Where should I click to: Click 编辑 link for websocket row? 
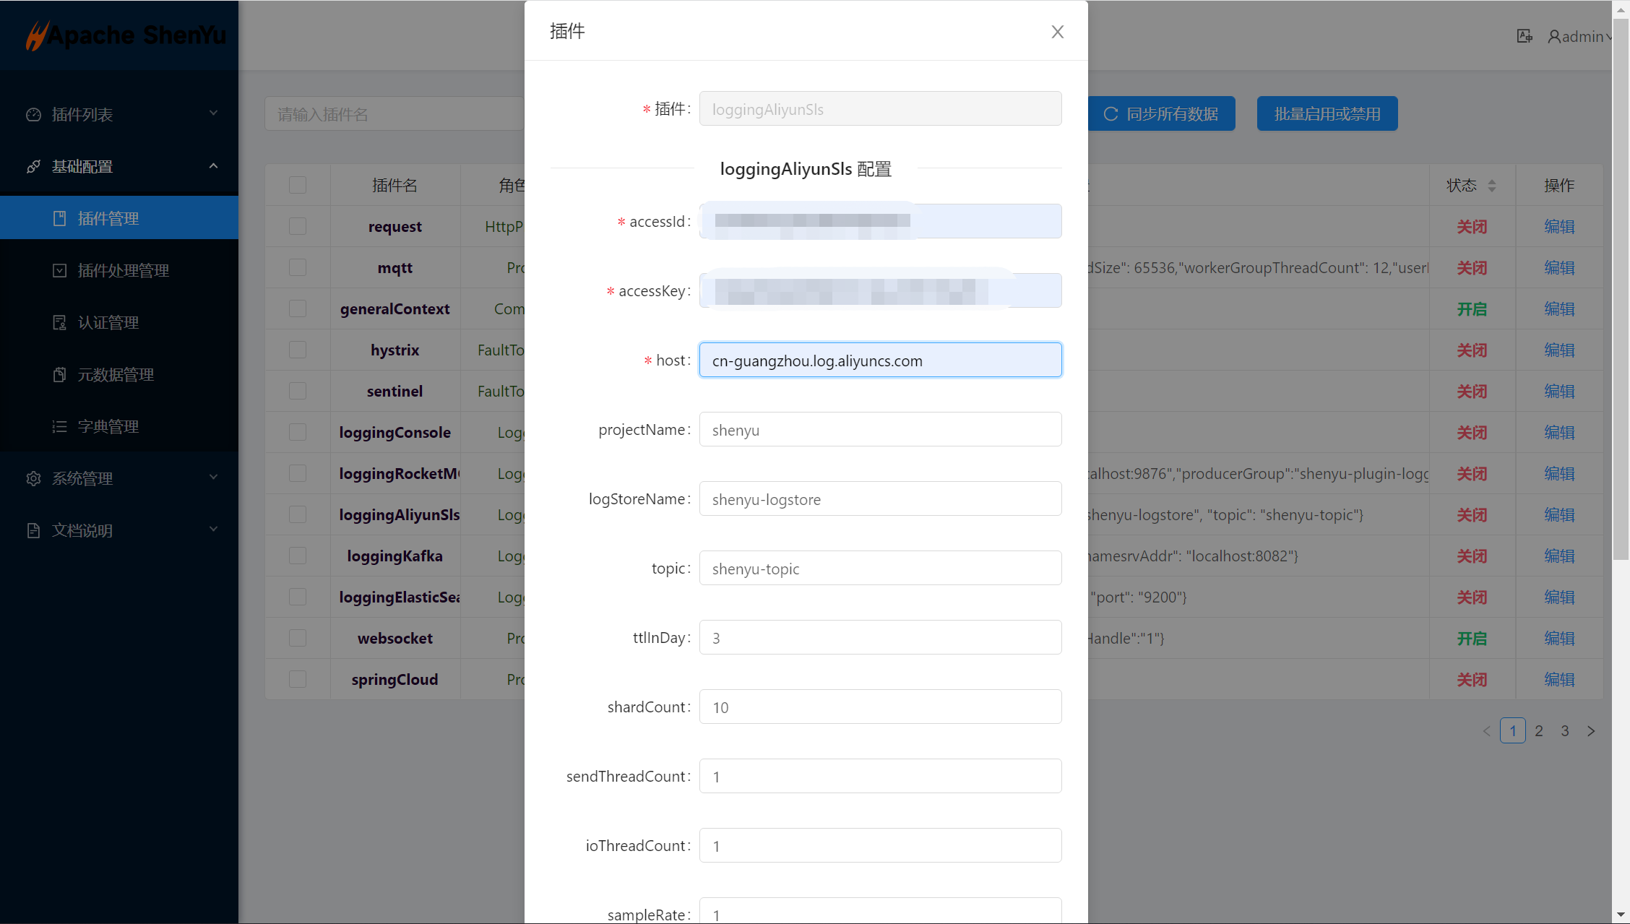pos(1558,639)
